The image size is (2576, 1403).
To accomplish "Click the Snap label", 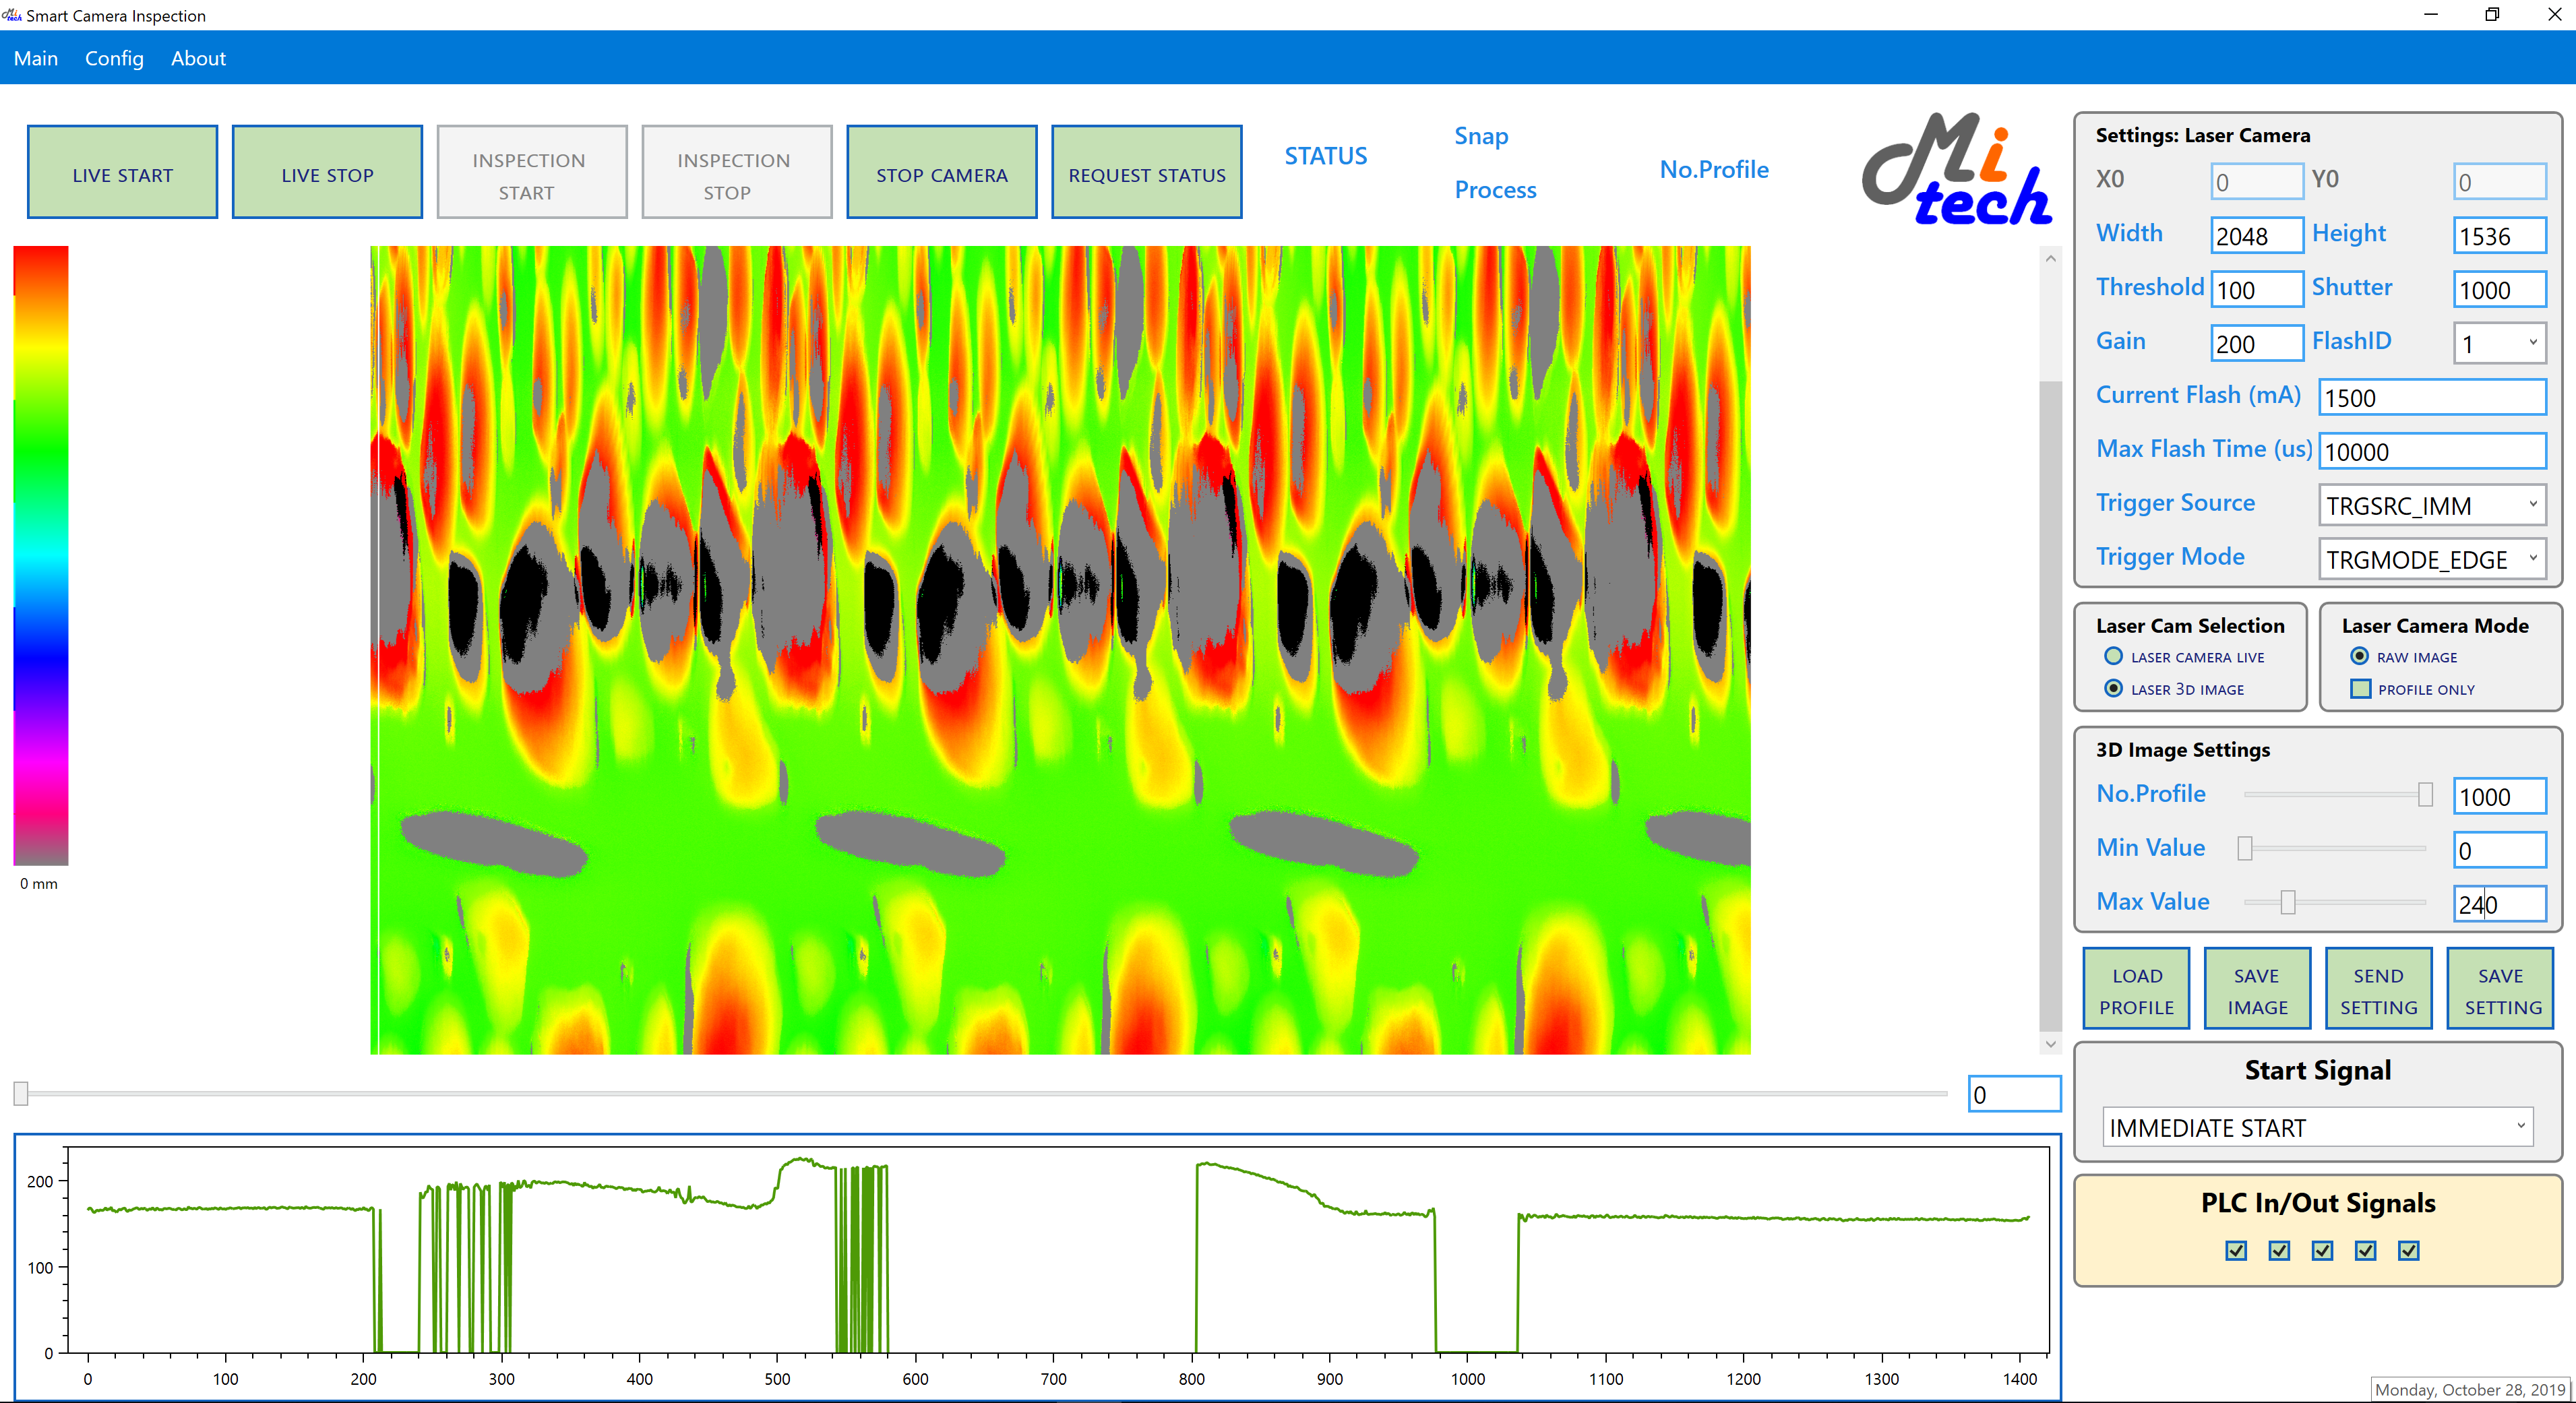I will [x=1481, y=136].
